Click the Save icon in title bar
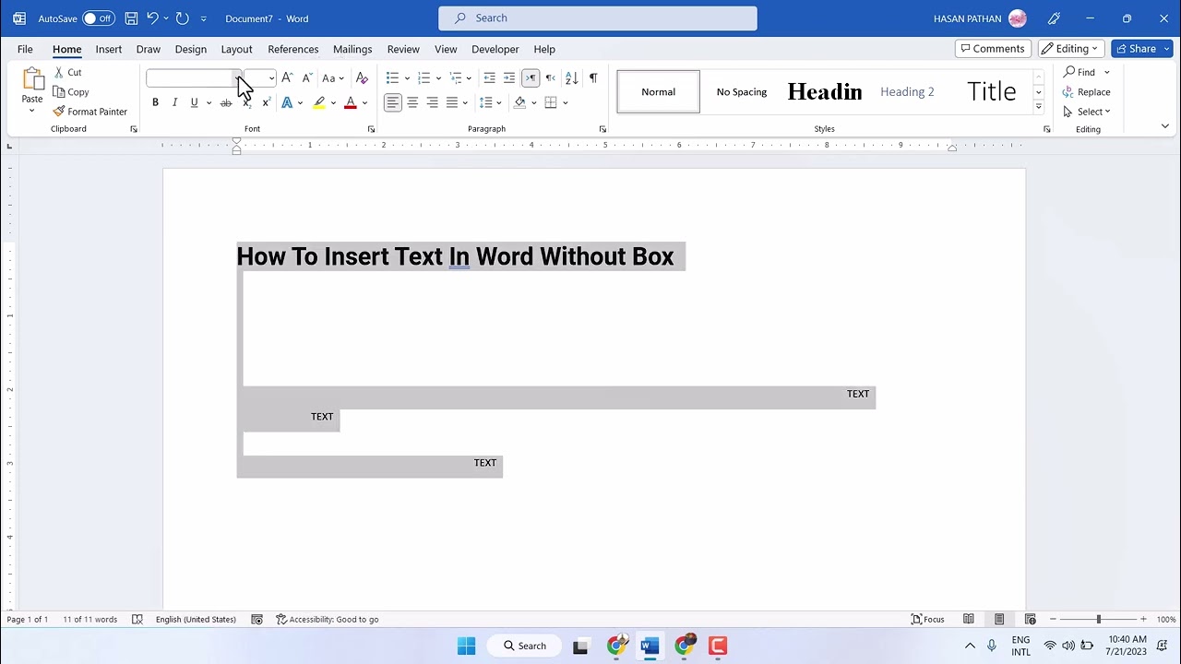The image size is (1181, 664). click(x=131, y=18)
